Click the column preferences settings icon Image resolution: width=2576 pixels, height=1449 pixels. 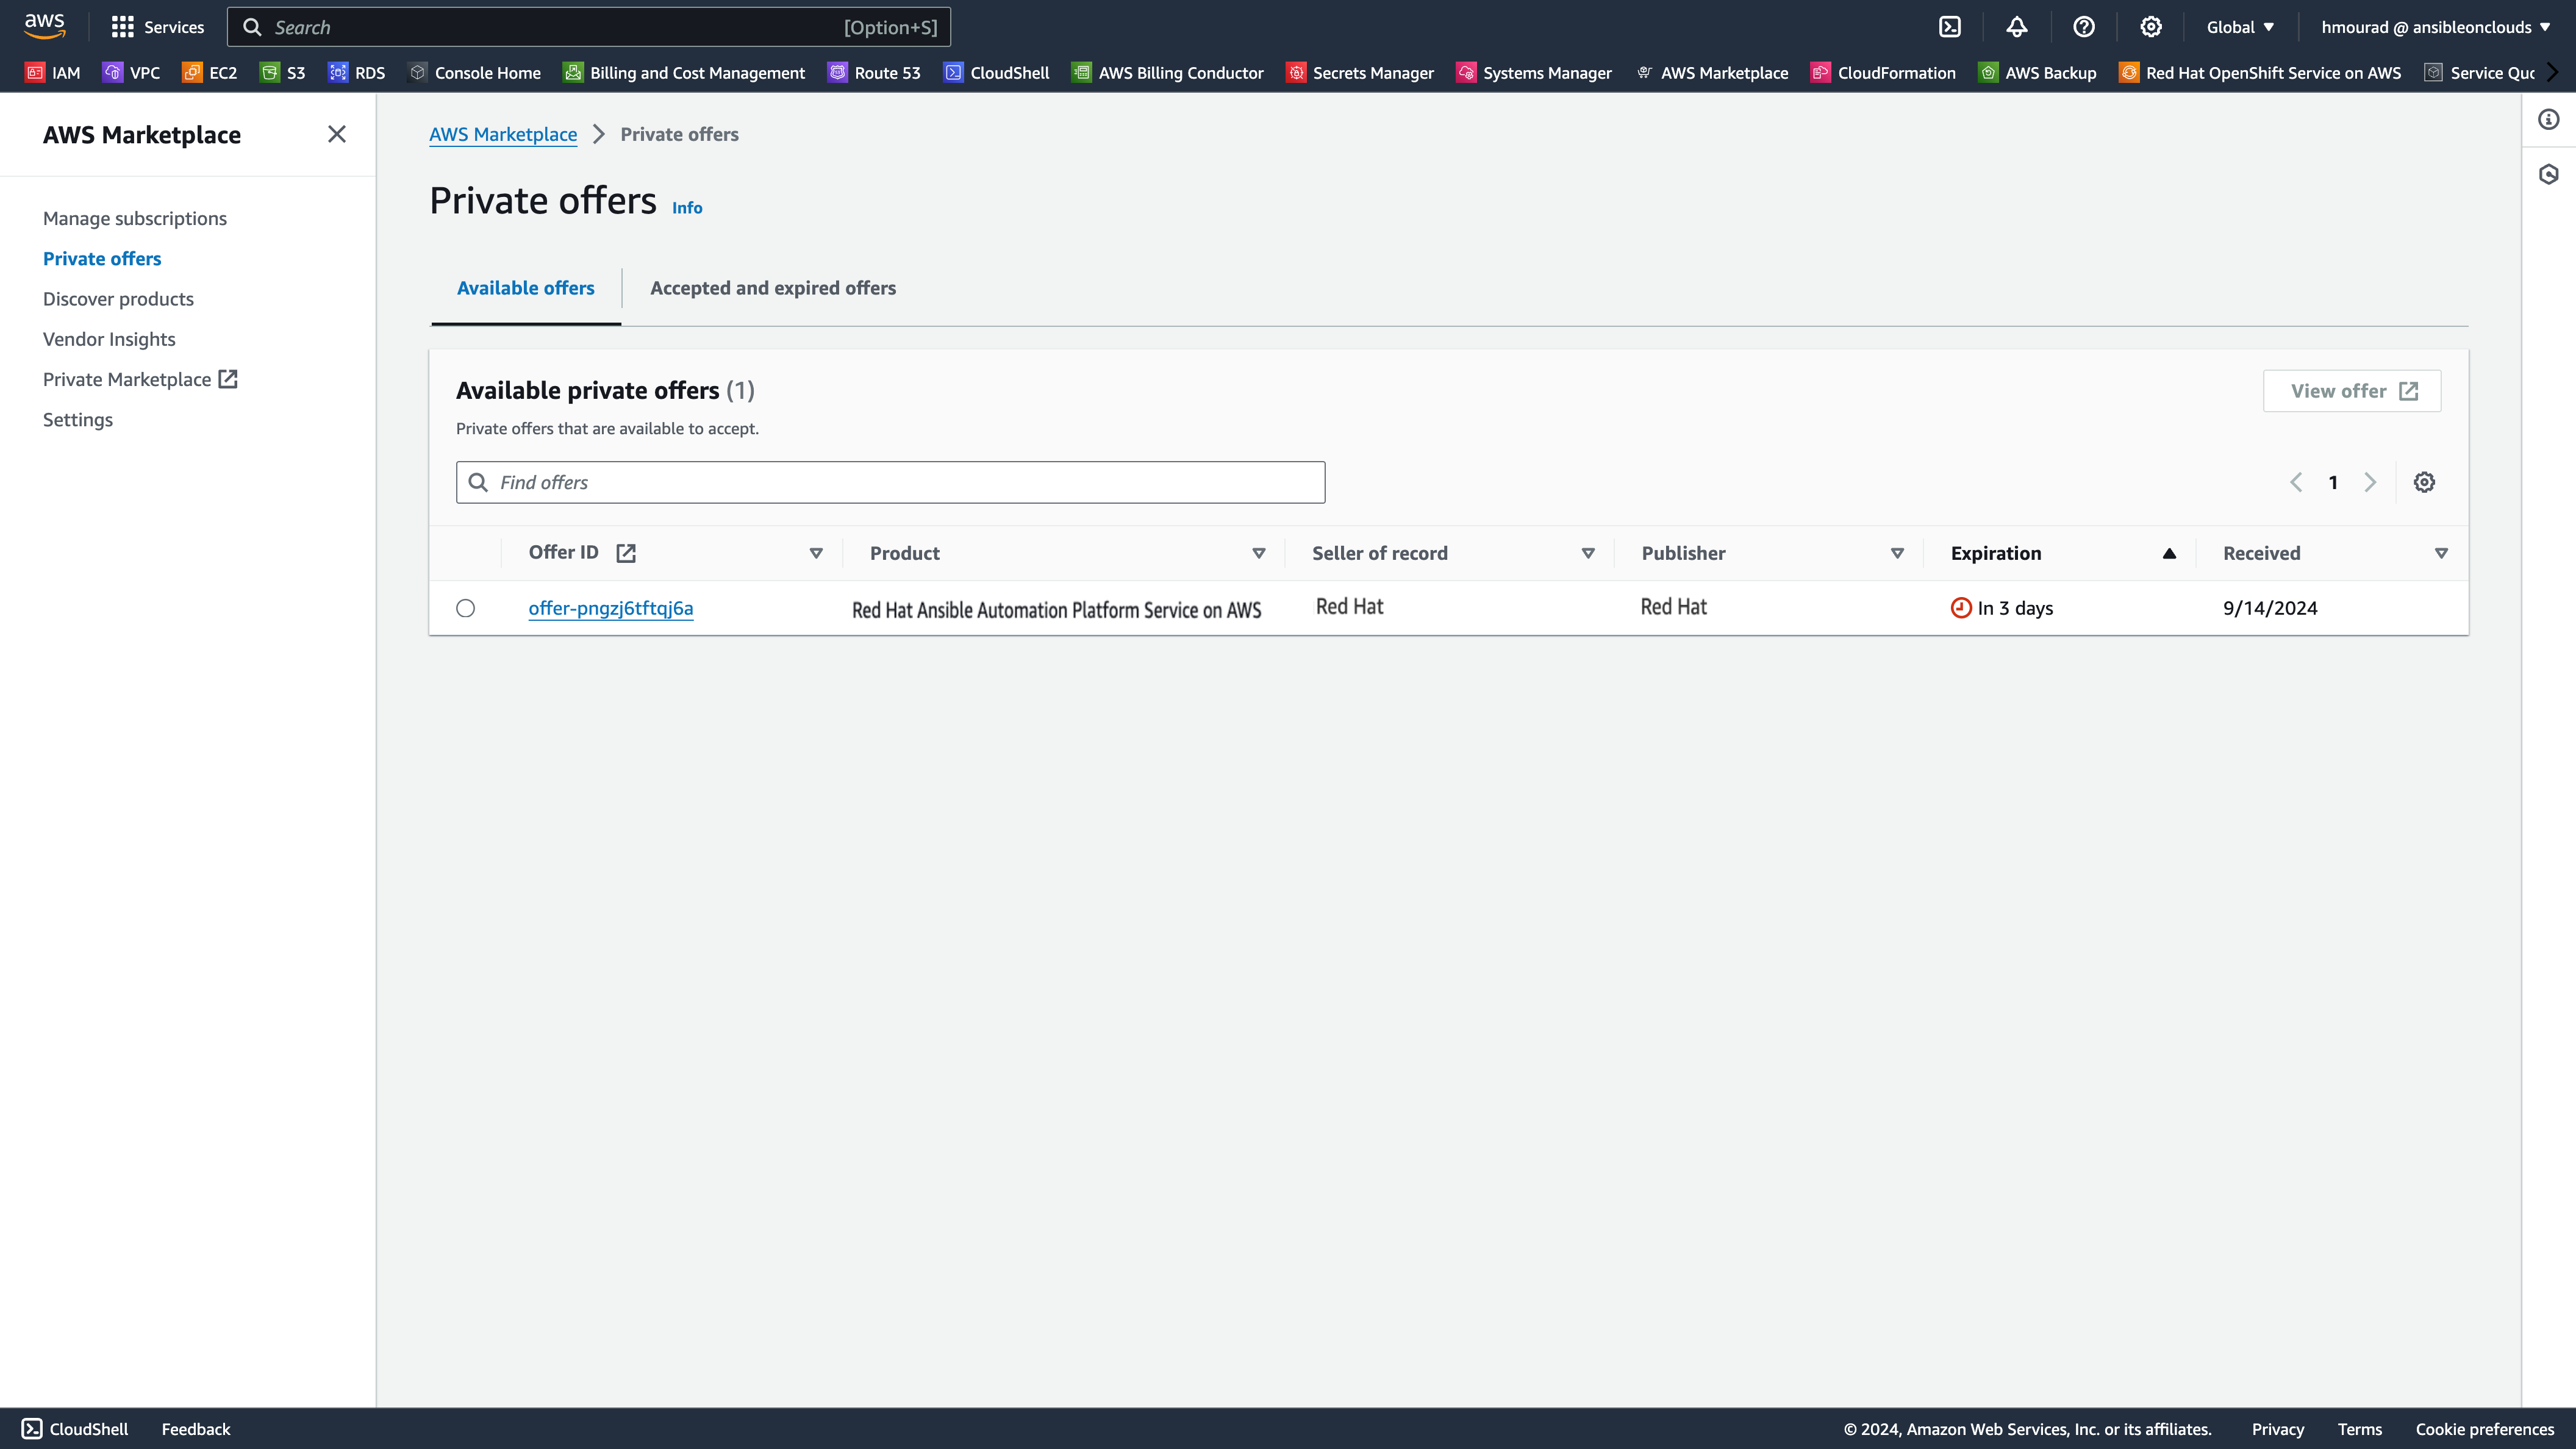tap(2424, 481)
